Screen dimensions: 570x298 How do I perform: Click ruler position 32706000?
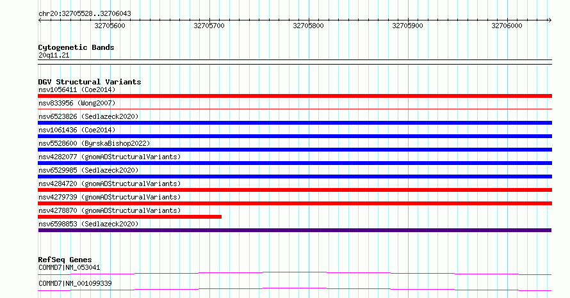click(x=507, y=26)
